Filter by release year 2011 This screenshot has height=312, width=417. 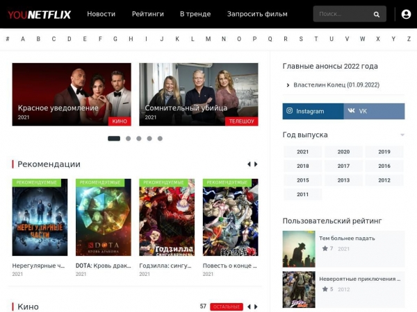[302, 194]
